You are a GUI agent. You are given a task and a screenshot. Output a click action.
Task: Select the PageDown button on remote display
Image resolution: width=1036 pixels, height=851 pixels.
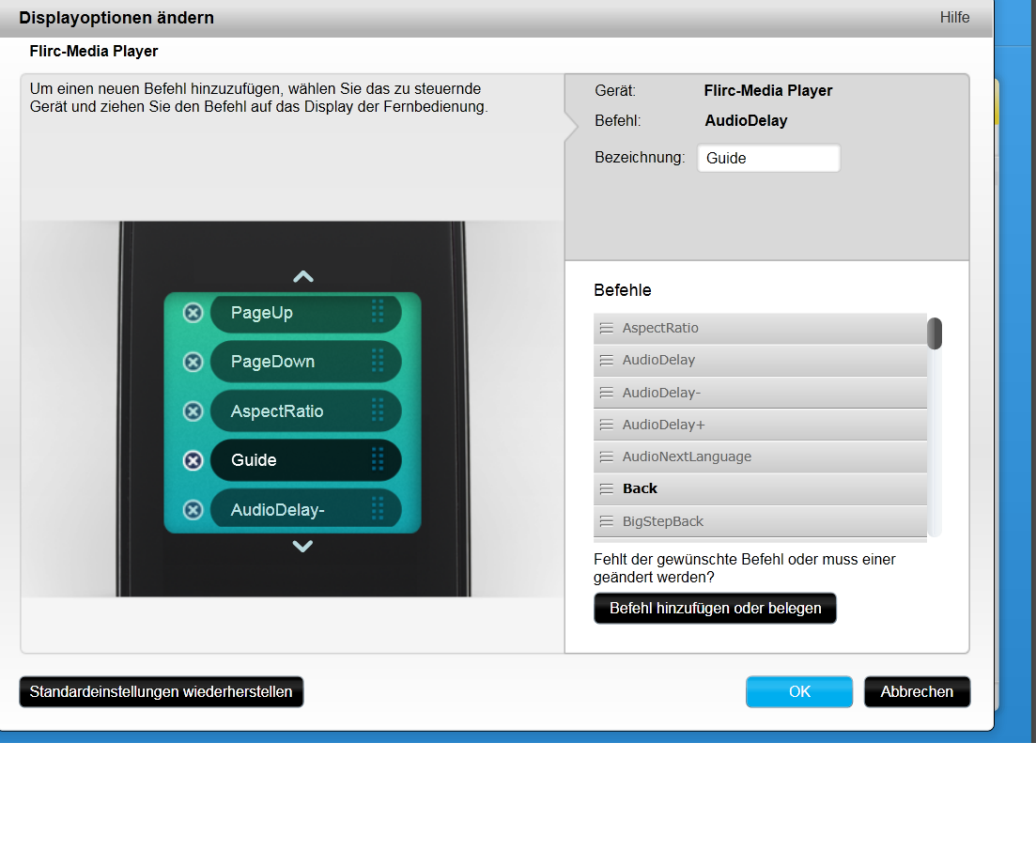click(x=306, y=362)
